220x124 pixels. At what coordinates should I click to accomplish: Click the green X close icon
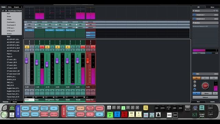pyautogui.click(x=195, y=115)
